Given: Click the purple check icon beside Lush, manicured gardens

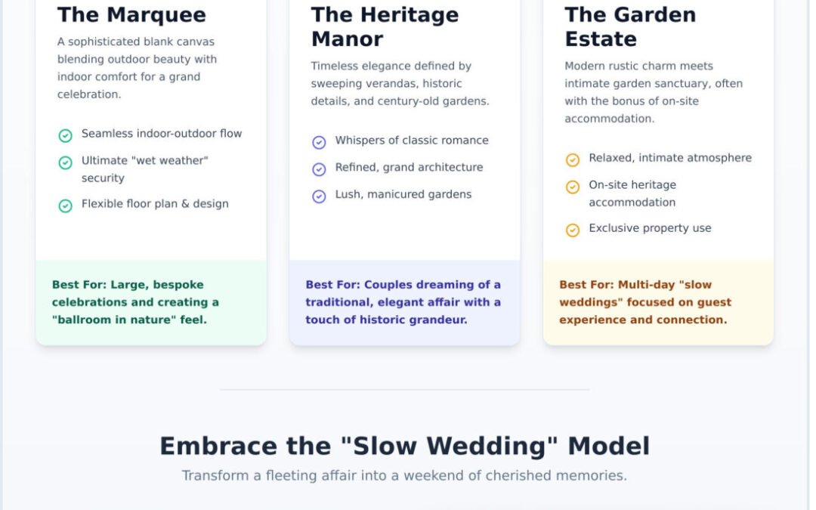Looking at the screenshot, I should 319,196.
